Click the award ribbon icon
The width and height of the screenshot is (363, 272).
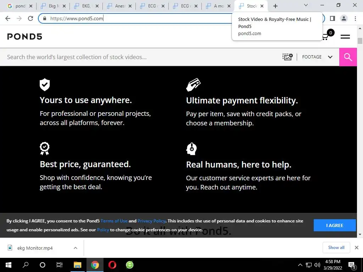[44, 148]
